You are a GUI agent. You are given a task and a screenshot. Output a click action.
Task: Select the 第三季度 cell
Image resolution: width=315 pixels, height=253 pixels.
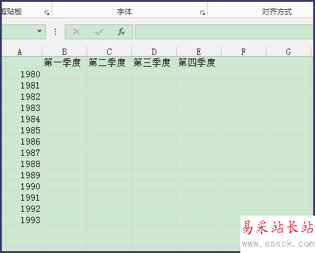coord(154,62)
